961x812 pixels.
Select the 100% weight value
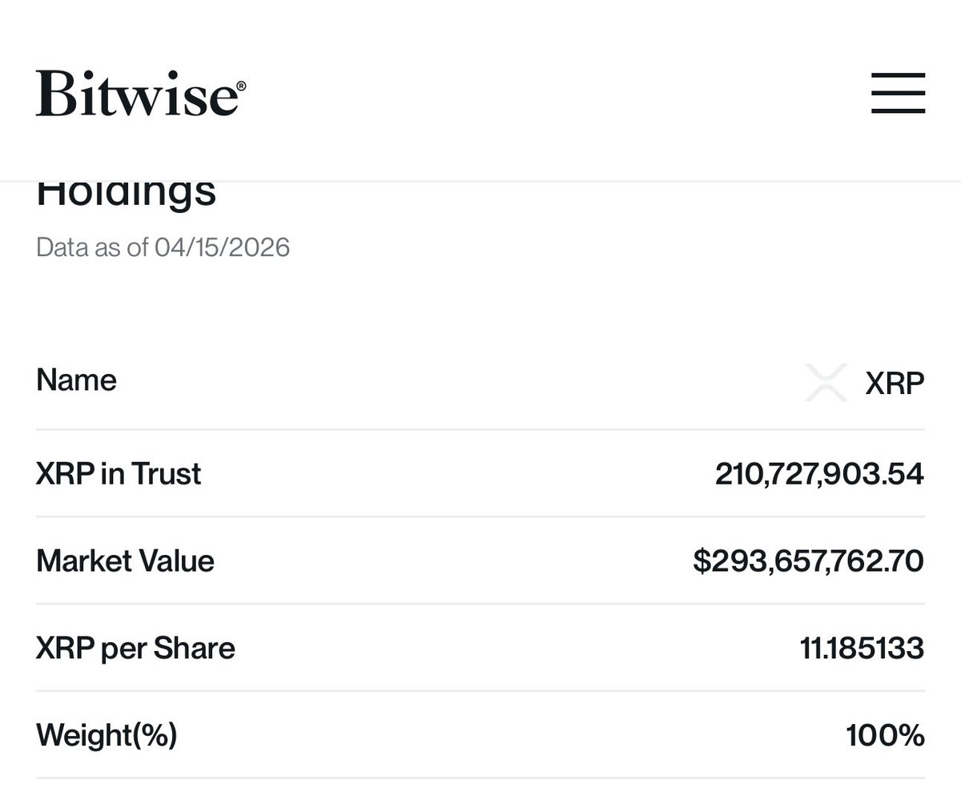tap(885, 734)
